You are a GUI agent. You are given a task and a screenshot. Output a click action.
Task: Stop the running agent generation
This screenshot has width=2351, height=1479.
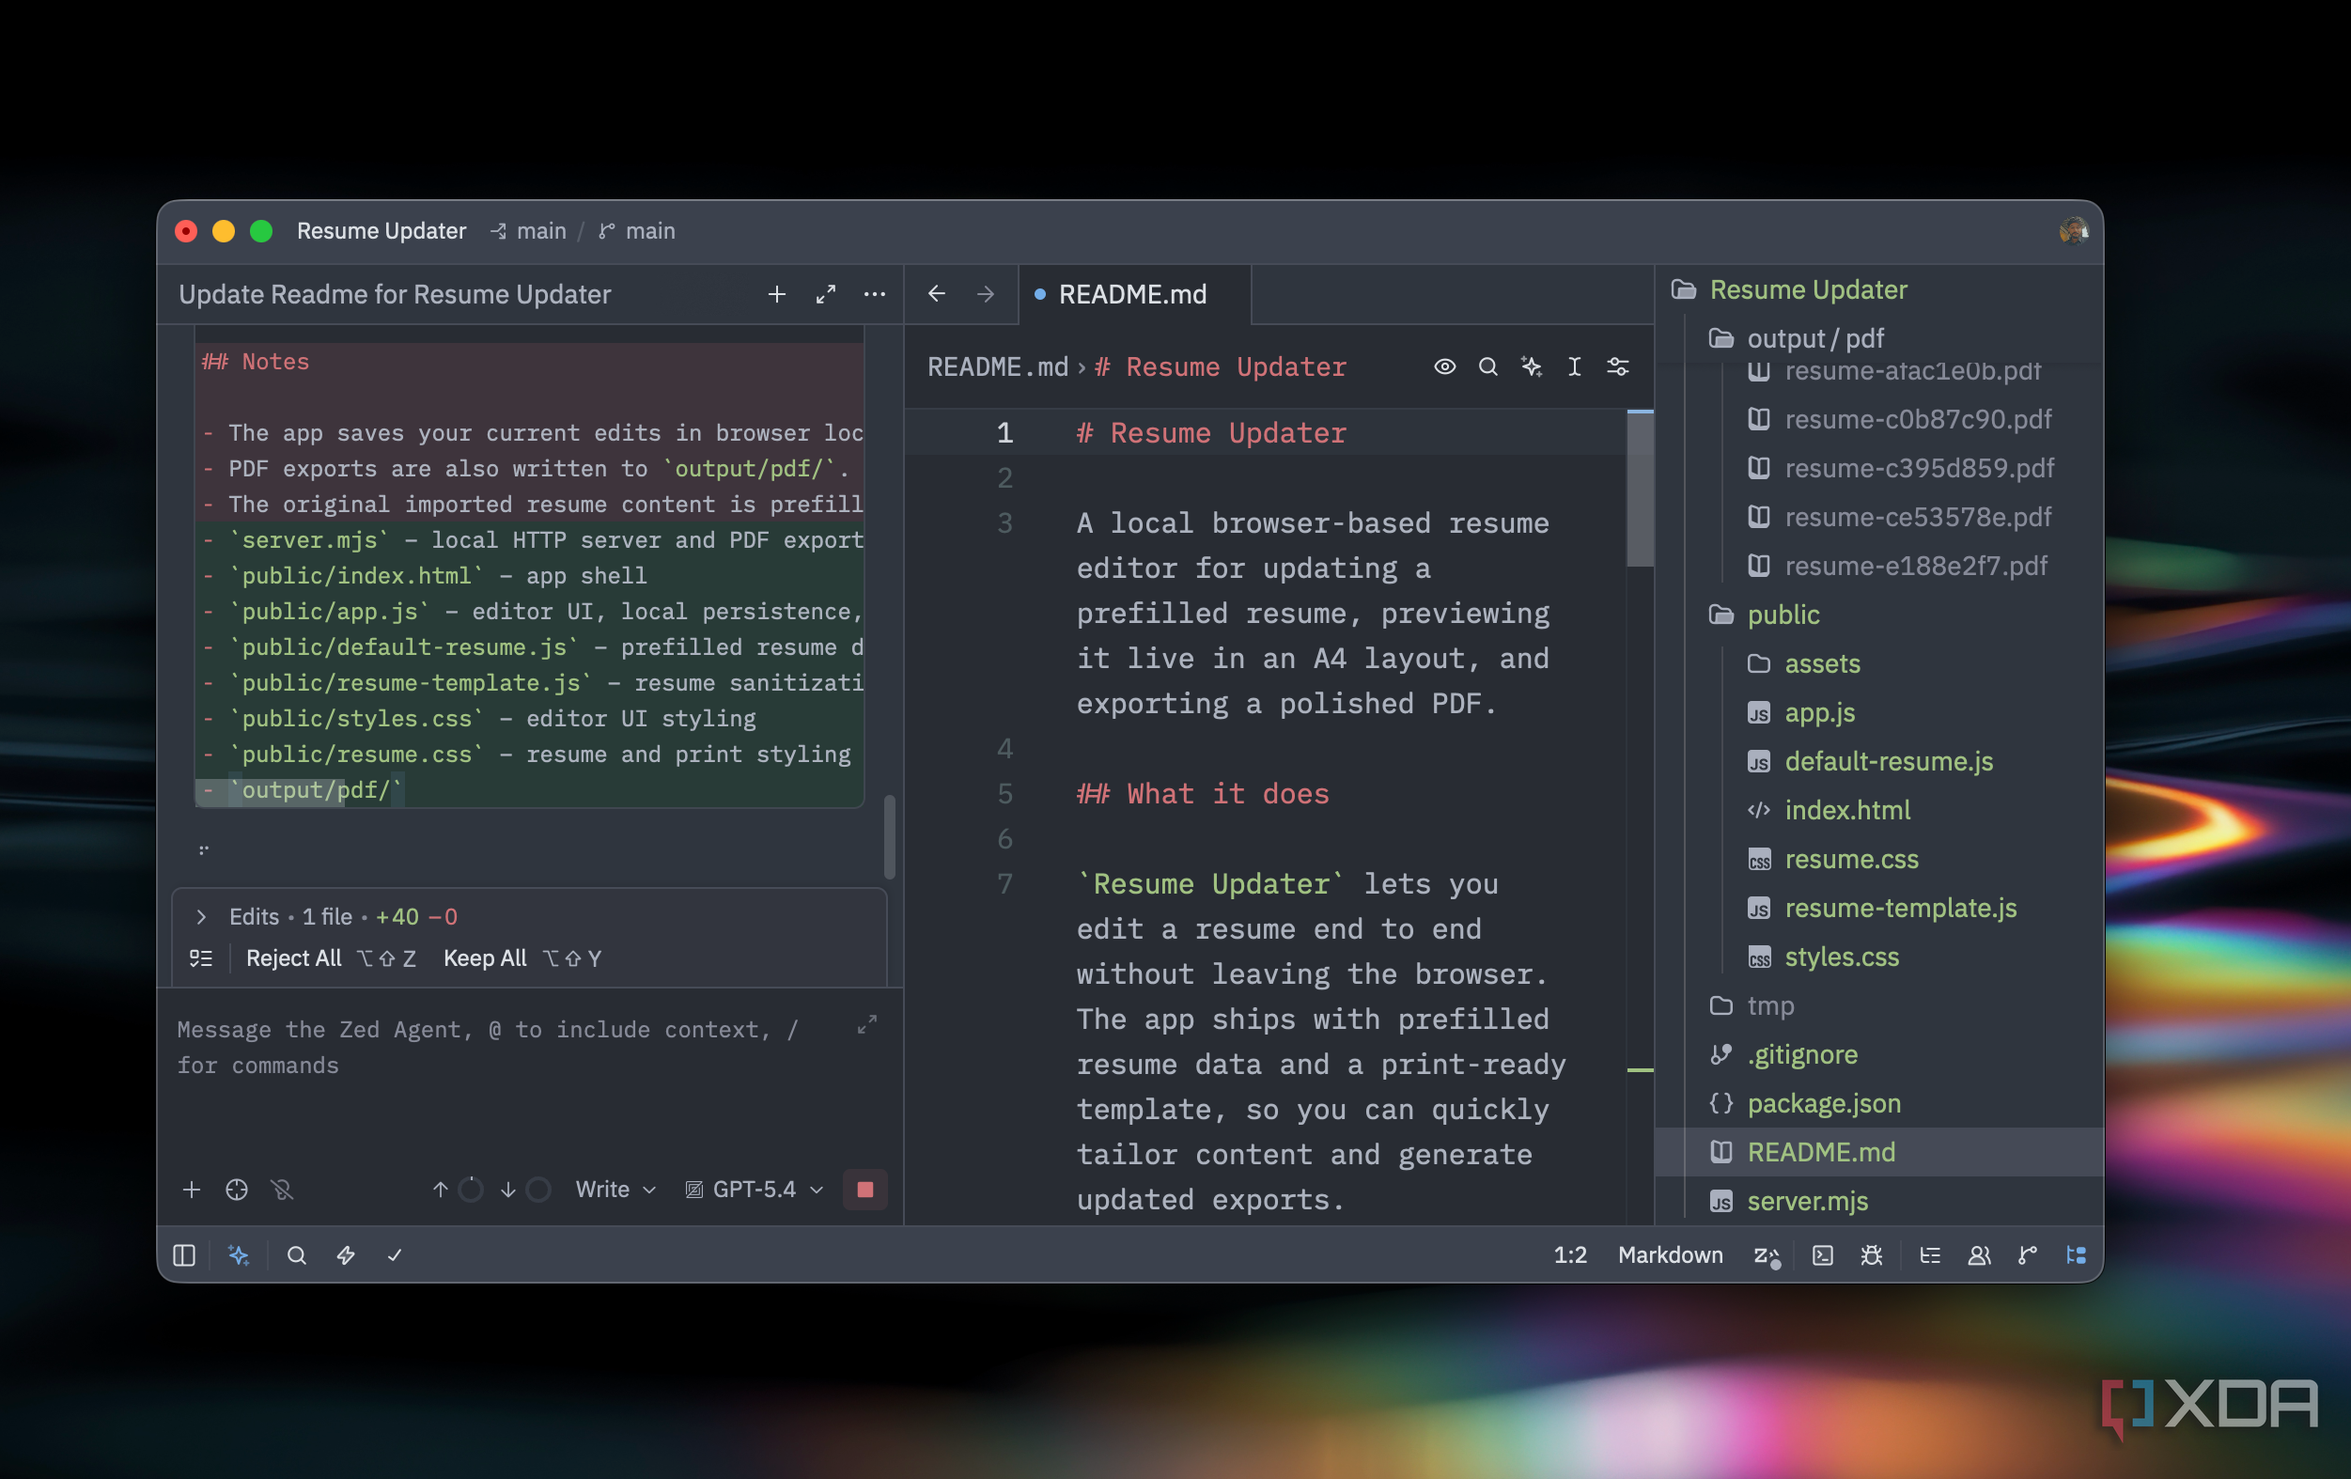pos(864,1189)
